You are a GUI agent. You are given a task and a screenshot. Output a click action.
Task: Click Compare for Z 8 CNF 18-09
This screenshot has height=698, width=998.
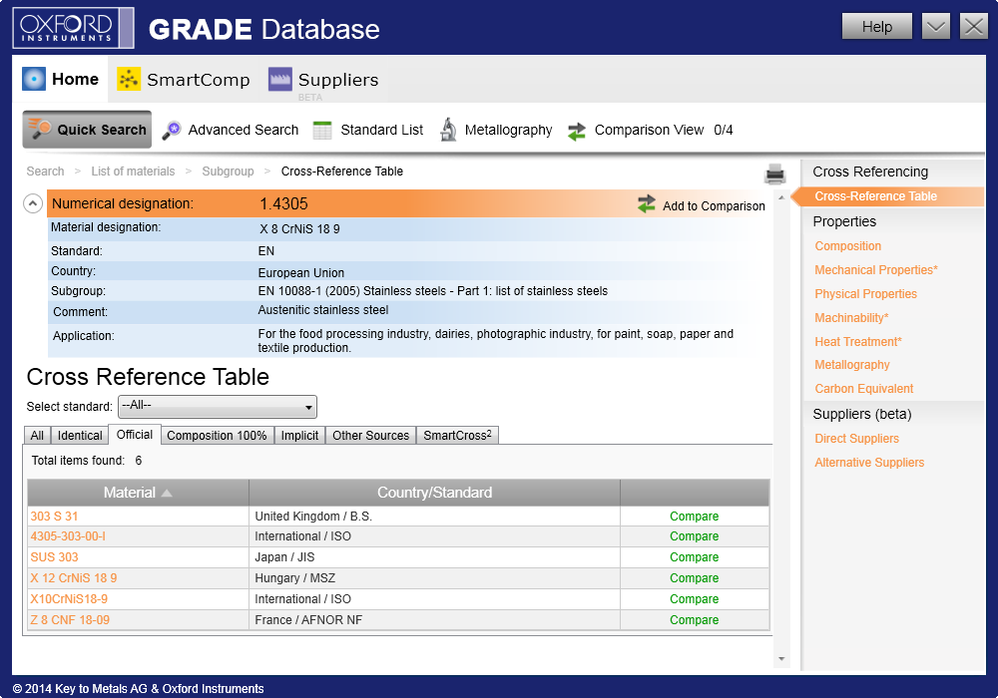point(694,620)
